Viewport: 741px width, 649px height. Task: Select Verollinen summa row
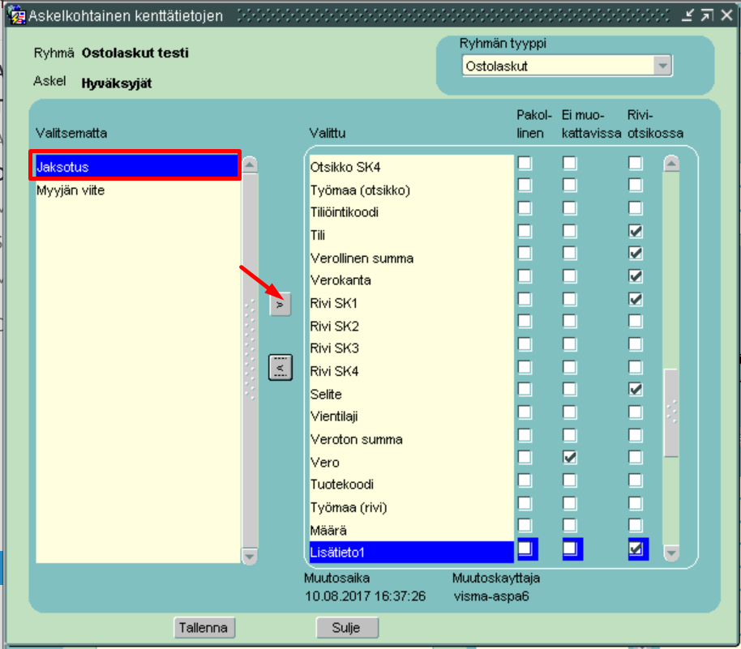point(411,258)
